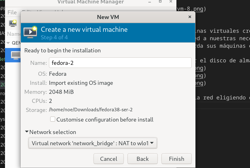Collapse the QEMU connection tree row

tap(8, 43)
